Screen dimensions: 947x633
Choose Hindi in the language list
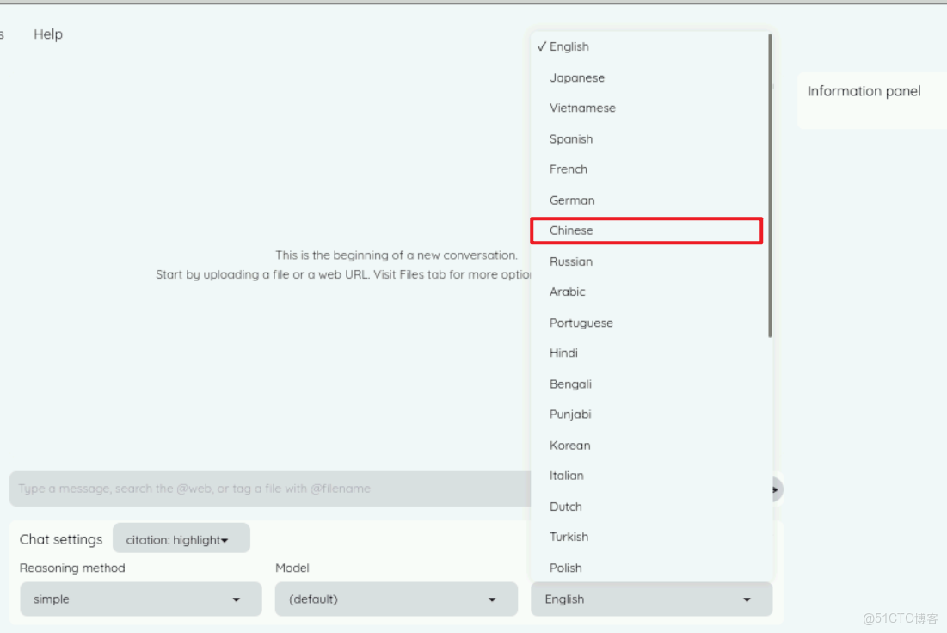(x=564, y=353)
